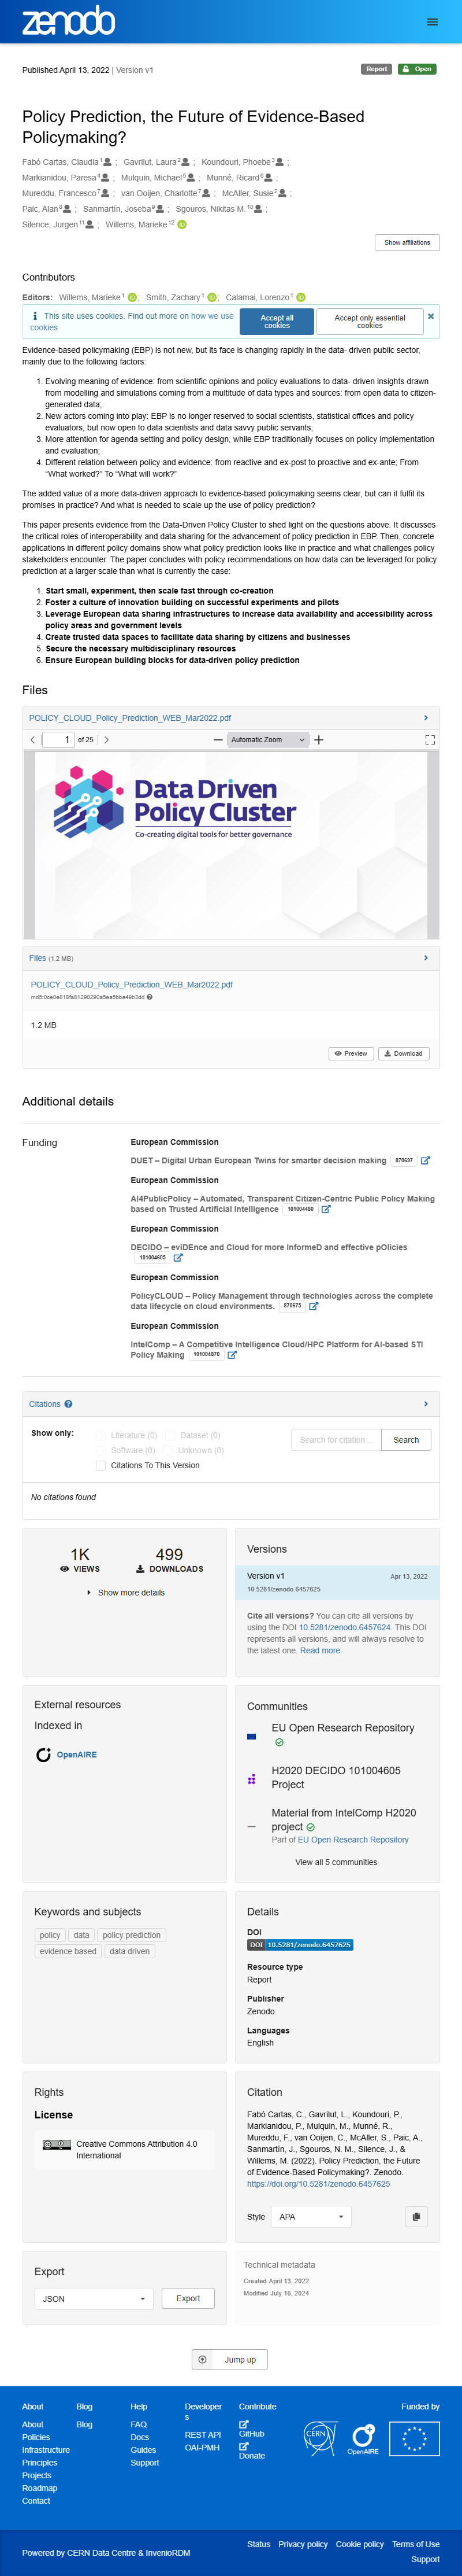Viewport: 462px width, 2576px height.
Task: Toggle the Literature filter checkbox
Action: click(x=101, y=1435)
